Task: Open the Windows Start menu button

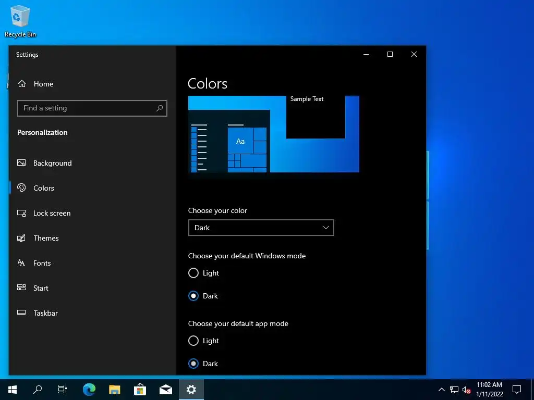Action: pyautogui.click(x=13, y=390)
